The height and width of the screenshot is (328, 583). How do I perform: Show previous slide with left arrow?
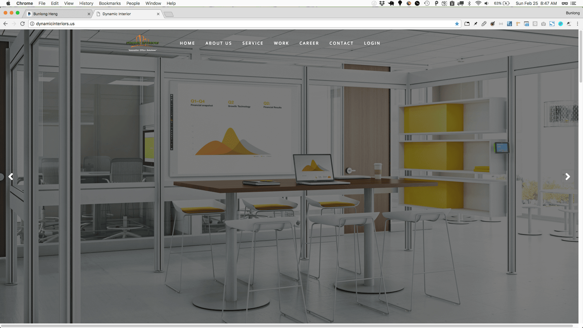click(11, 176)
